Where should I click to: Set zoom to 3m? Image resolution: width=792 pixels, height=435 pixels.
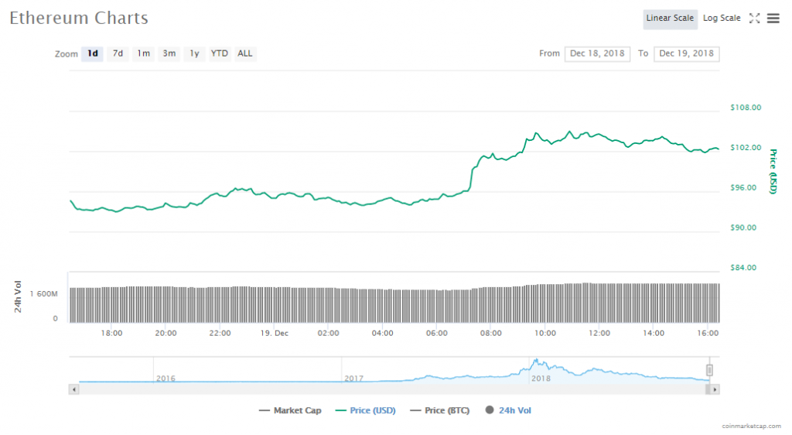coord(169,53)
